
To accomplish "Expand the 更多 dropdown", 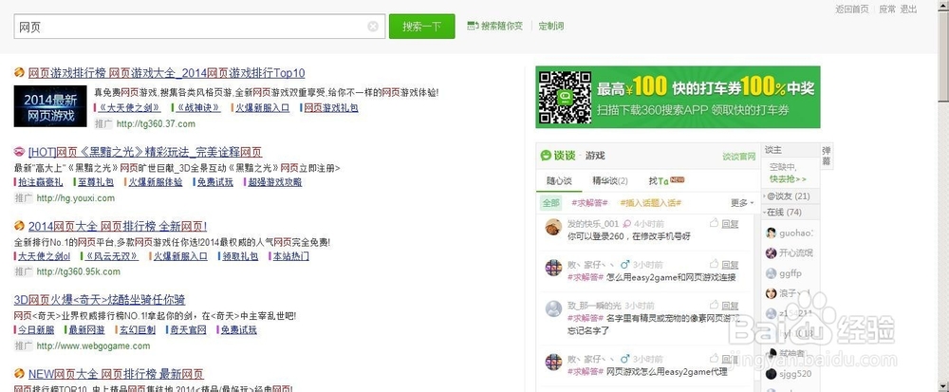I will [x=742, y=203].
